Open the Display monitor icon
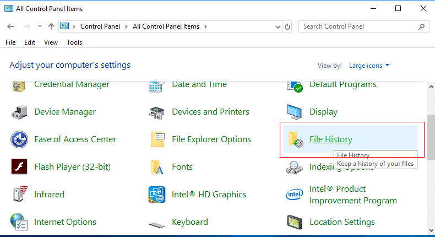 [x=295, y=112]
